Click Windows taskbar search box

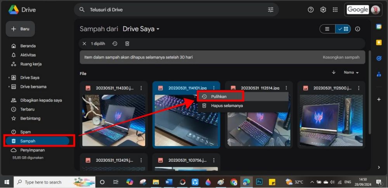54,182
